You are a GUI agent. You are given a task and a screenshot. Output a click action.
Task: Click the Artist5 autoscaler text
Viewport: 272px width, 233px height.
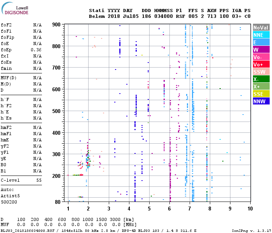click(x=10, y=196)
